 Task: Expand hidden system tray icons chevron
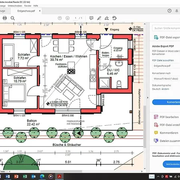(158, 176)
